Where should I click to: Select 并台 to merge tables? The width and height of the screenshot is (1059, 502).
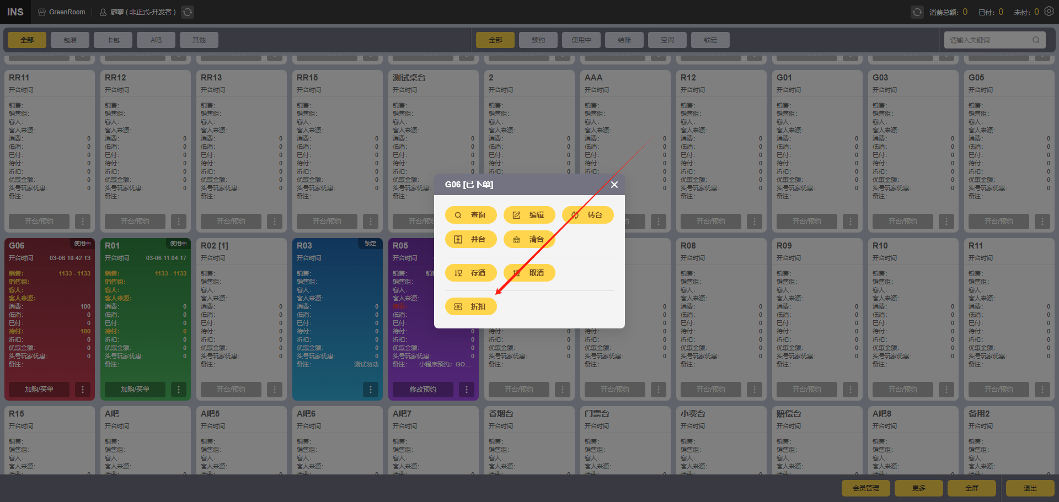pos(470,239)
